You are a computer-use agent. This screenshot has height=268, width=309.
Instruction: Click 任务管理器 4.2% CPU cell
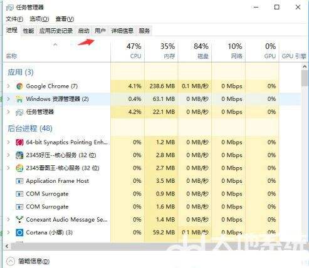[x=127, y=112]
